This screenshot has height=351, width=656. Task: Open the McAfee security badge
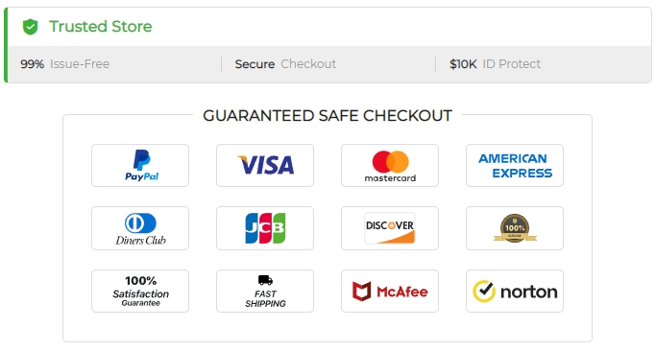[x=390, y=291]
